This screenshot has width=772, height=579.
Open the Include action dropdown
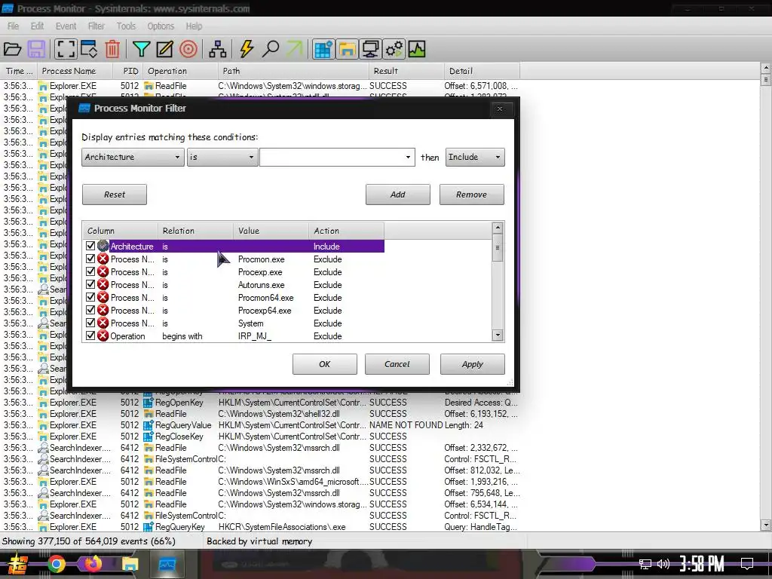(x=475, y=157)
